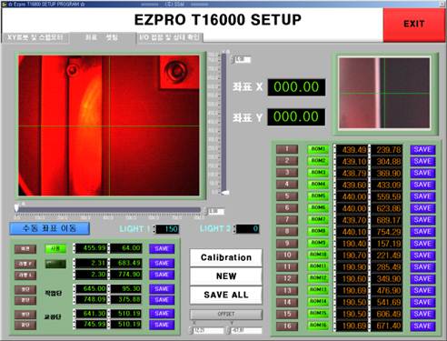Click SAVE for row 11 value 285.49
Screen dimensions: 447x341
[422, 266]
